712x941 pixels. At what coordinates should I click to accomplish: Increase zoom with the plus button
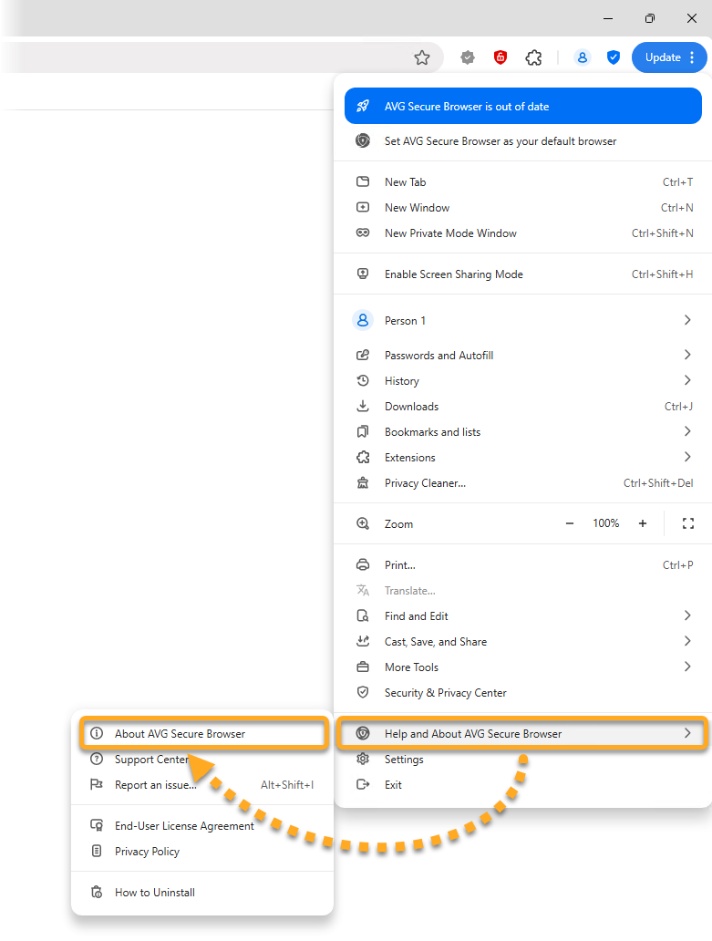[643, 523]
